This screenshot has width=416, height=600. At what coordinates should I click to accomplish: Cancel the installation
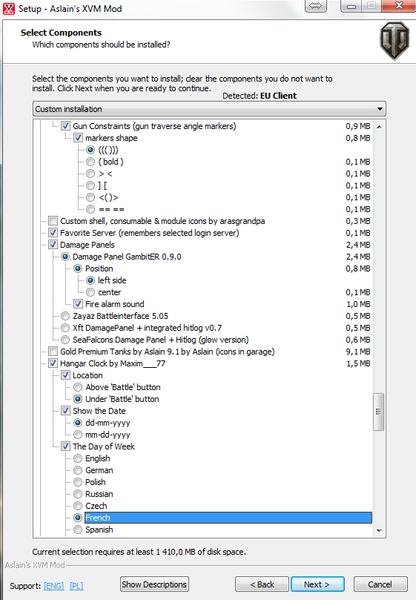380,584
